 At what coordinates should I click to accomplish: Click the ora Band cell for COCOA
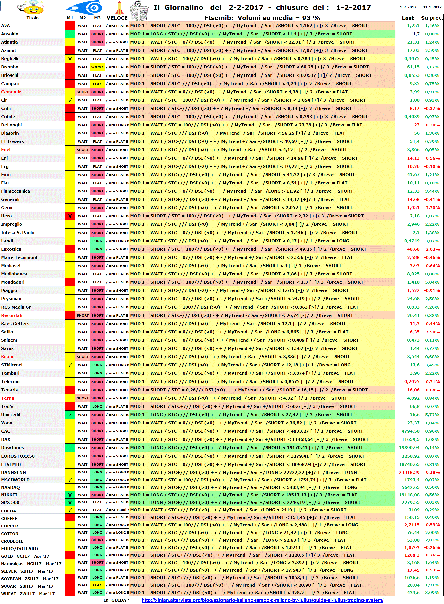point(117,510)
